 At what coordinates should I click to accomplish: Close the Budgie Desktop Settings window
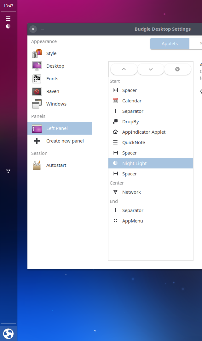point(33,29)
